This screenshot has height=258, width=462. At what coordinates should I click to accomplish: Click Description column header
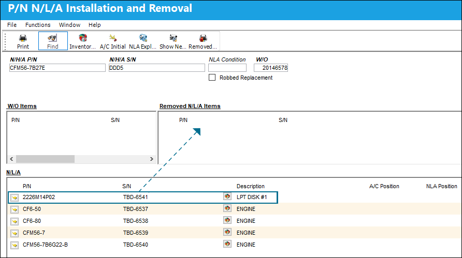251,186
